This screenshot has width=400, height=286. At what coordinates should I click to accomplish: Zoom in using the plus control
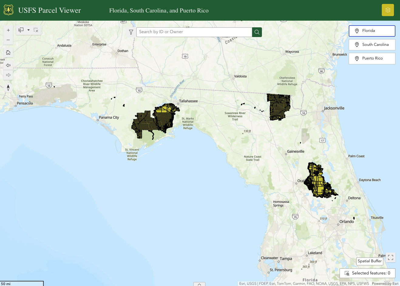tap(8, 30)
